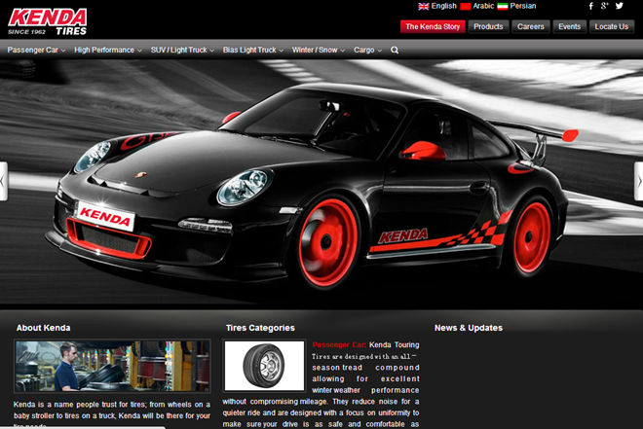Expand the Passenger Car menu

[x=36, y=50]
